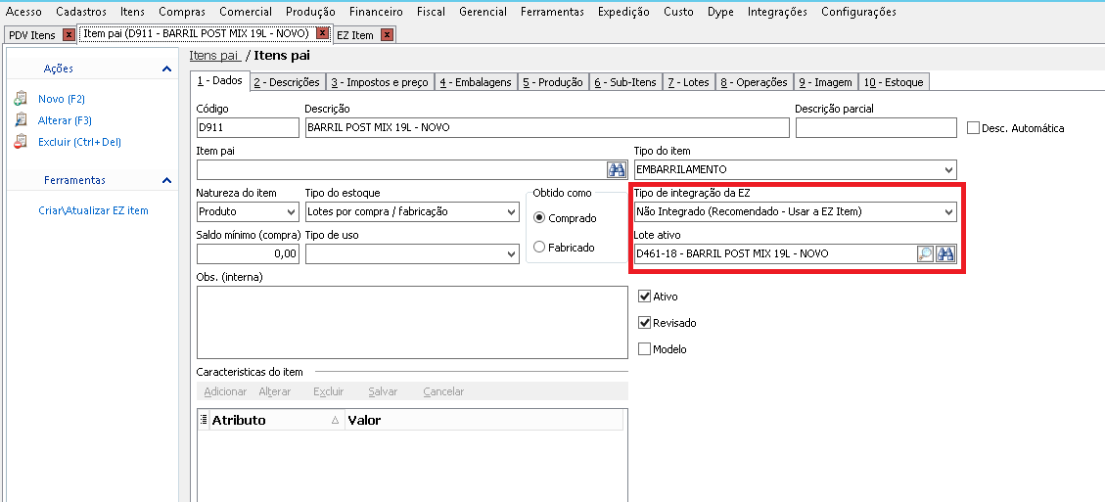Collapse the Ferramentas panel section
1105x502 pixels.
click(x=166, y=180)
